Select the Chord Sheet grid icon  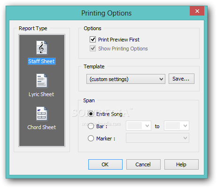42,114
